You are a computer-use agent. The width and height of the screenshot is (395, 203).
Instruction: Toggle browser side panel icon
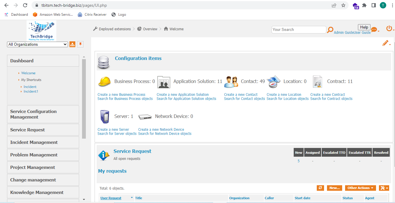point(373,5)
